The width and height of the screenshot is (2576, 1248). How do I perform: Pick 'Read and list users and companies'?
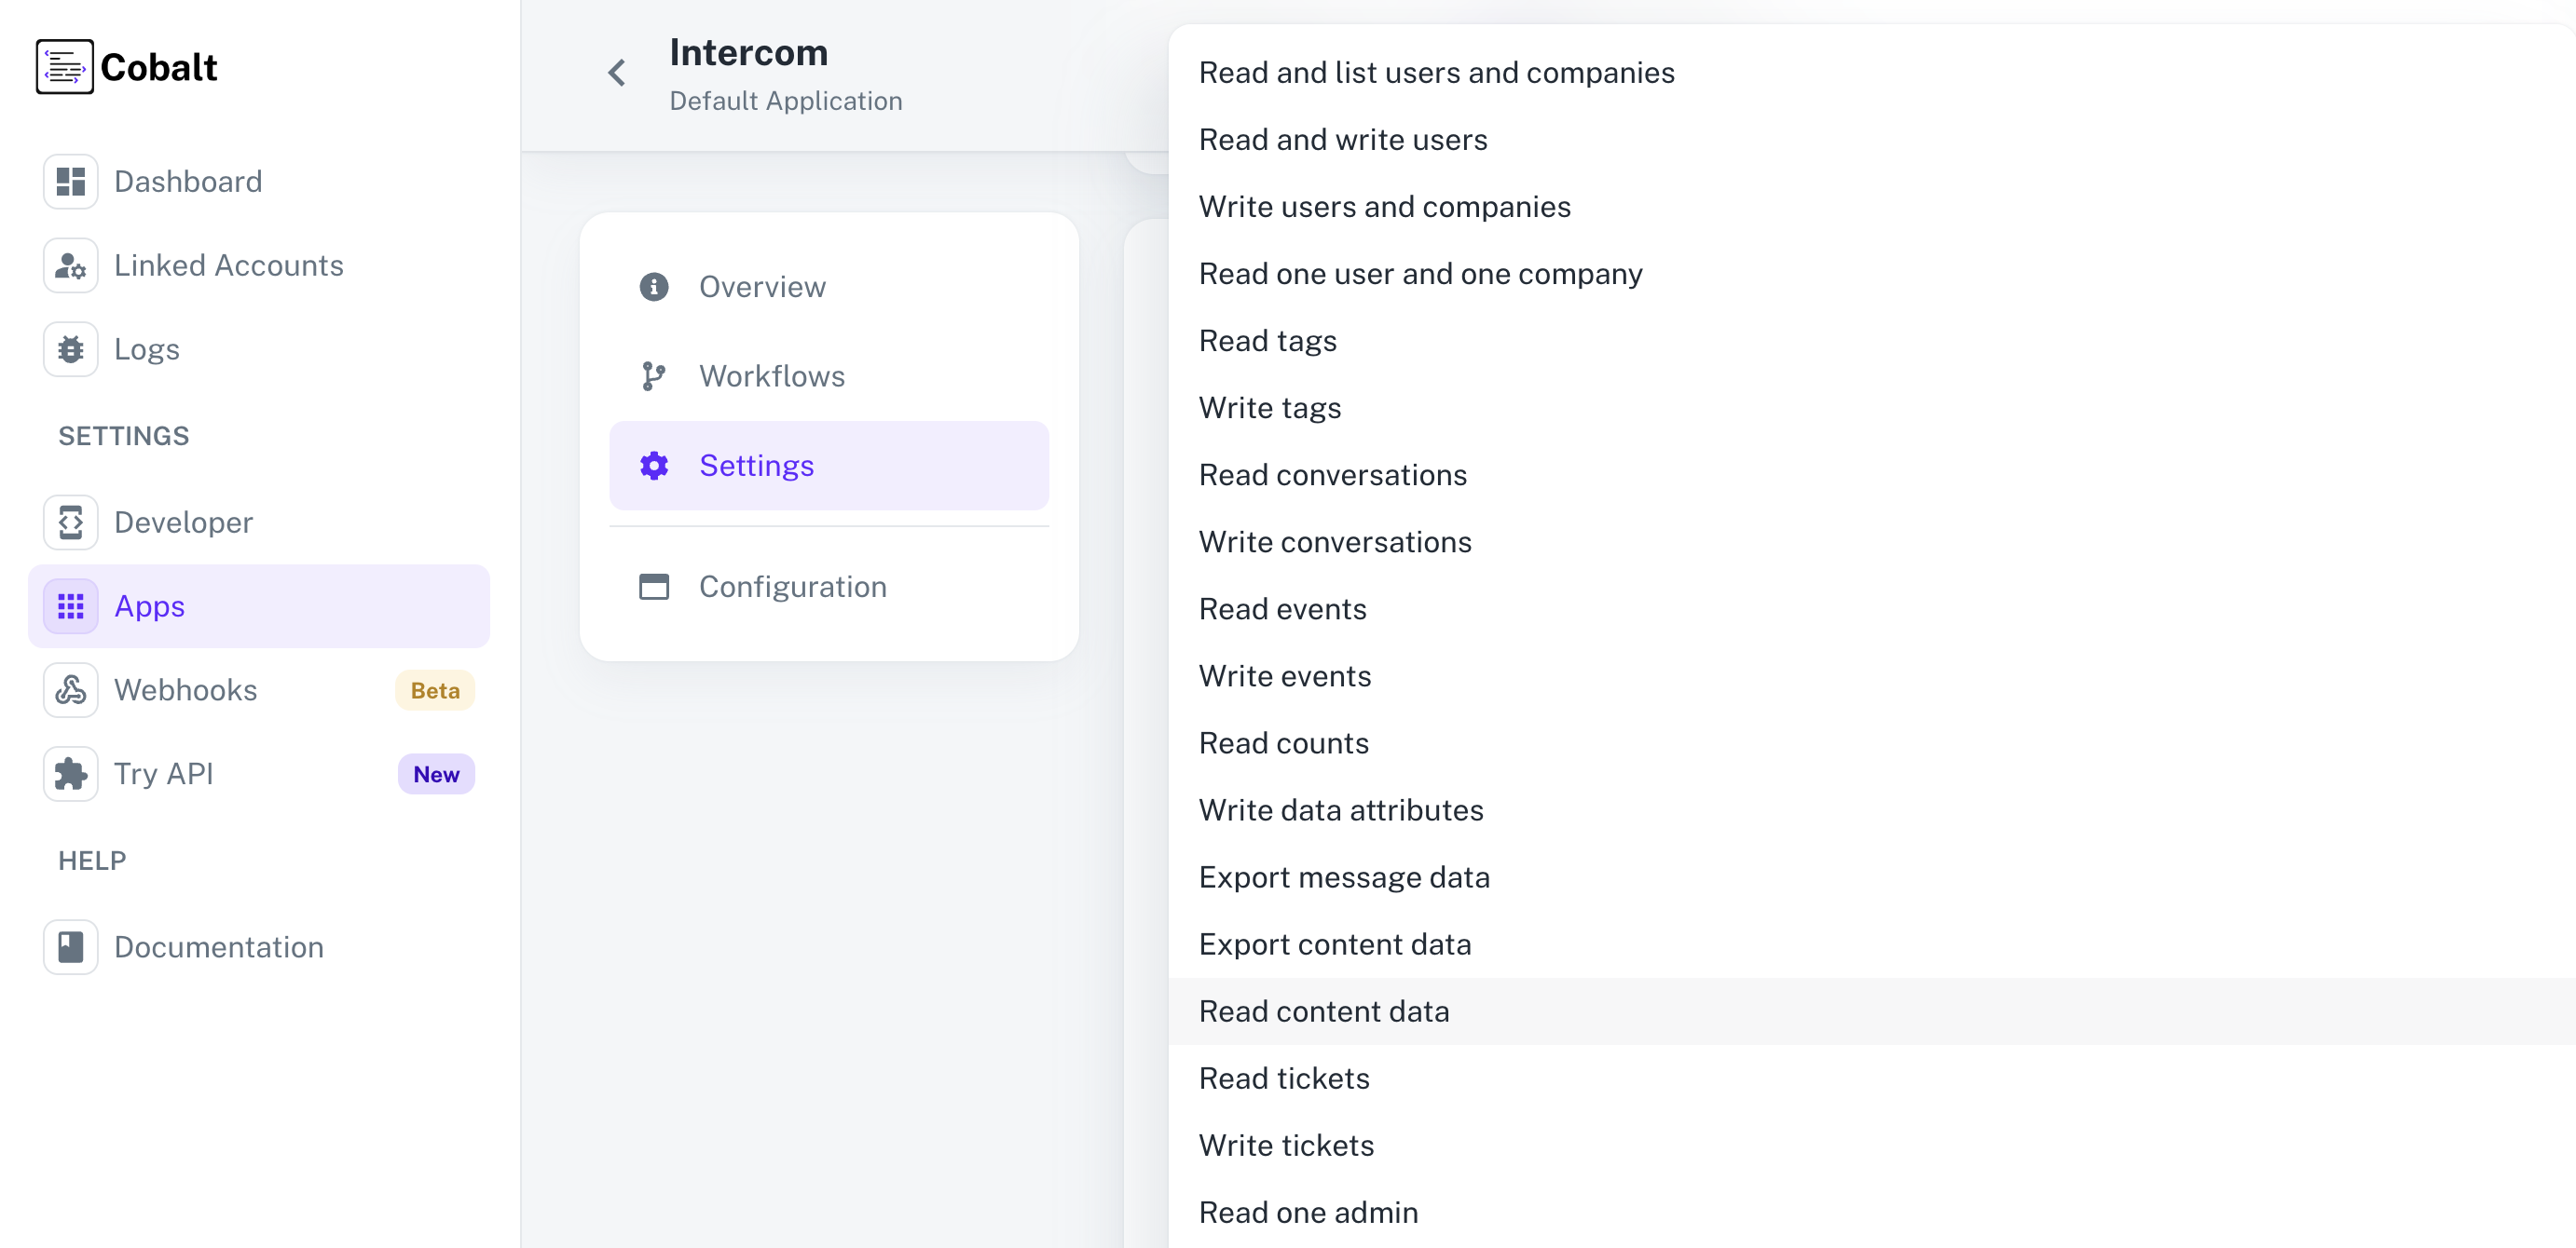(1436, 72)
